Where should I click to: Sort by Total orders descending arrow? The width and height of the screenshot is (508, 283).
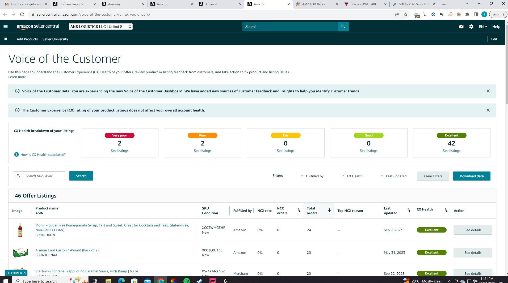click(x=329, y=210)
